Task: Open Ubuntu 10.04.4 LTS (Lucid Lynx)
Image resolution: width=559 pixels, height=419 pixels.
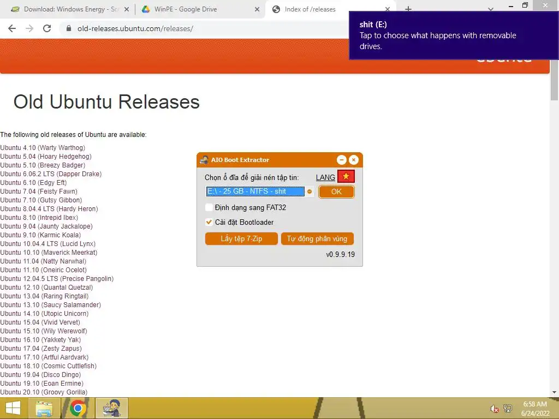Action: pyautogui.click(x=48, y=244)
